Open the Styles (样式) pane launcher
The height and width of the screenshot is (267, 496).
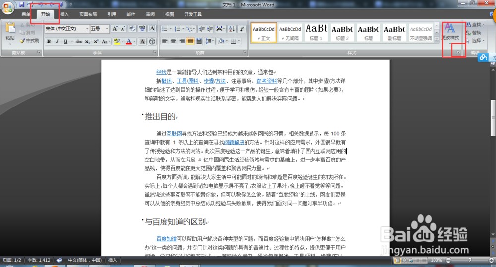pos(458,52)
